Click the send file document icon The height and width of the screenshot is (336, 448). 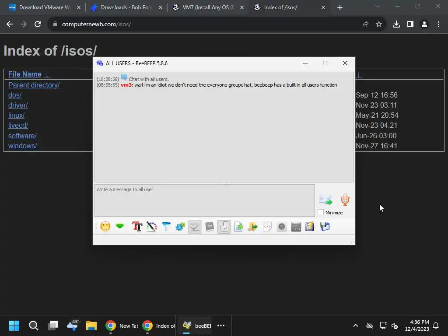tap(238, 227)
